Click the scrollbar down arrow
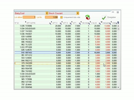Image resolution: width=134 pixels, height=100 pixels. [118, 87]
